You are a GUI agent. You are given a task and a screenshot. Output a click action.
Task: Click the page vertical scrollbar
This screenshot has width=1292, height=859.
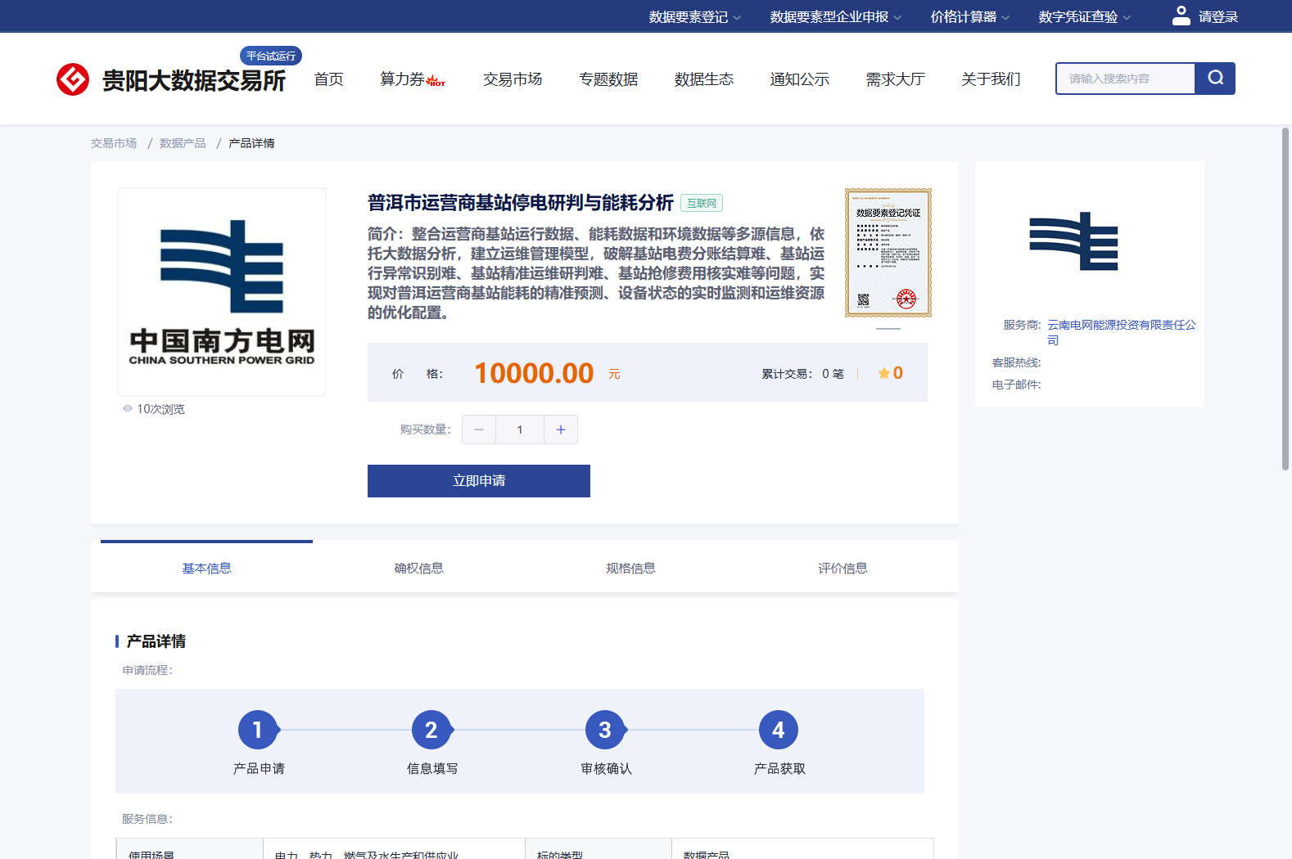[x=1285, y=299]
